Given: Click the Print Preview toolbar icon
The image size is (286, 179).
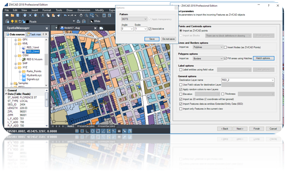Looking at the screenshot, I should pyautogui.click(x=30, y=15).
